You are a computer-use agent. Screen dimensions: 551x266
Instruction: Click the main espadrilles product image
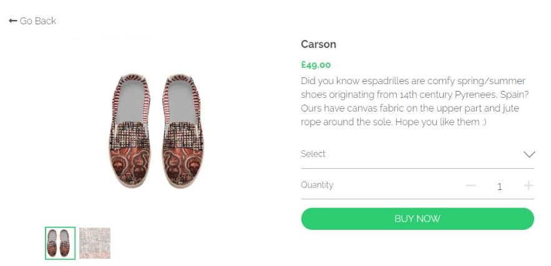coord(160,131)
